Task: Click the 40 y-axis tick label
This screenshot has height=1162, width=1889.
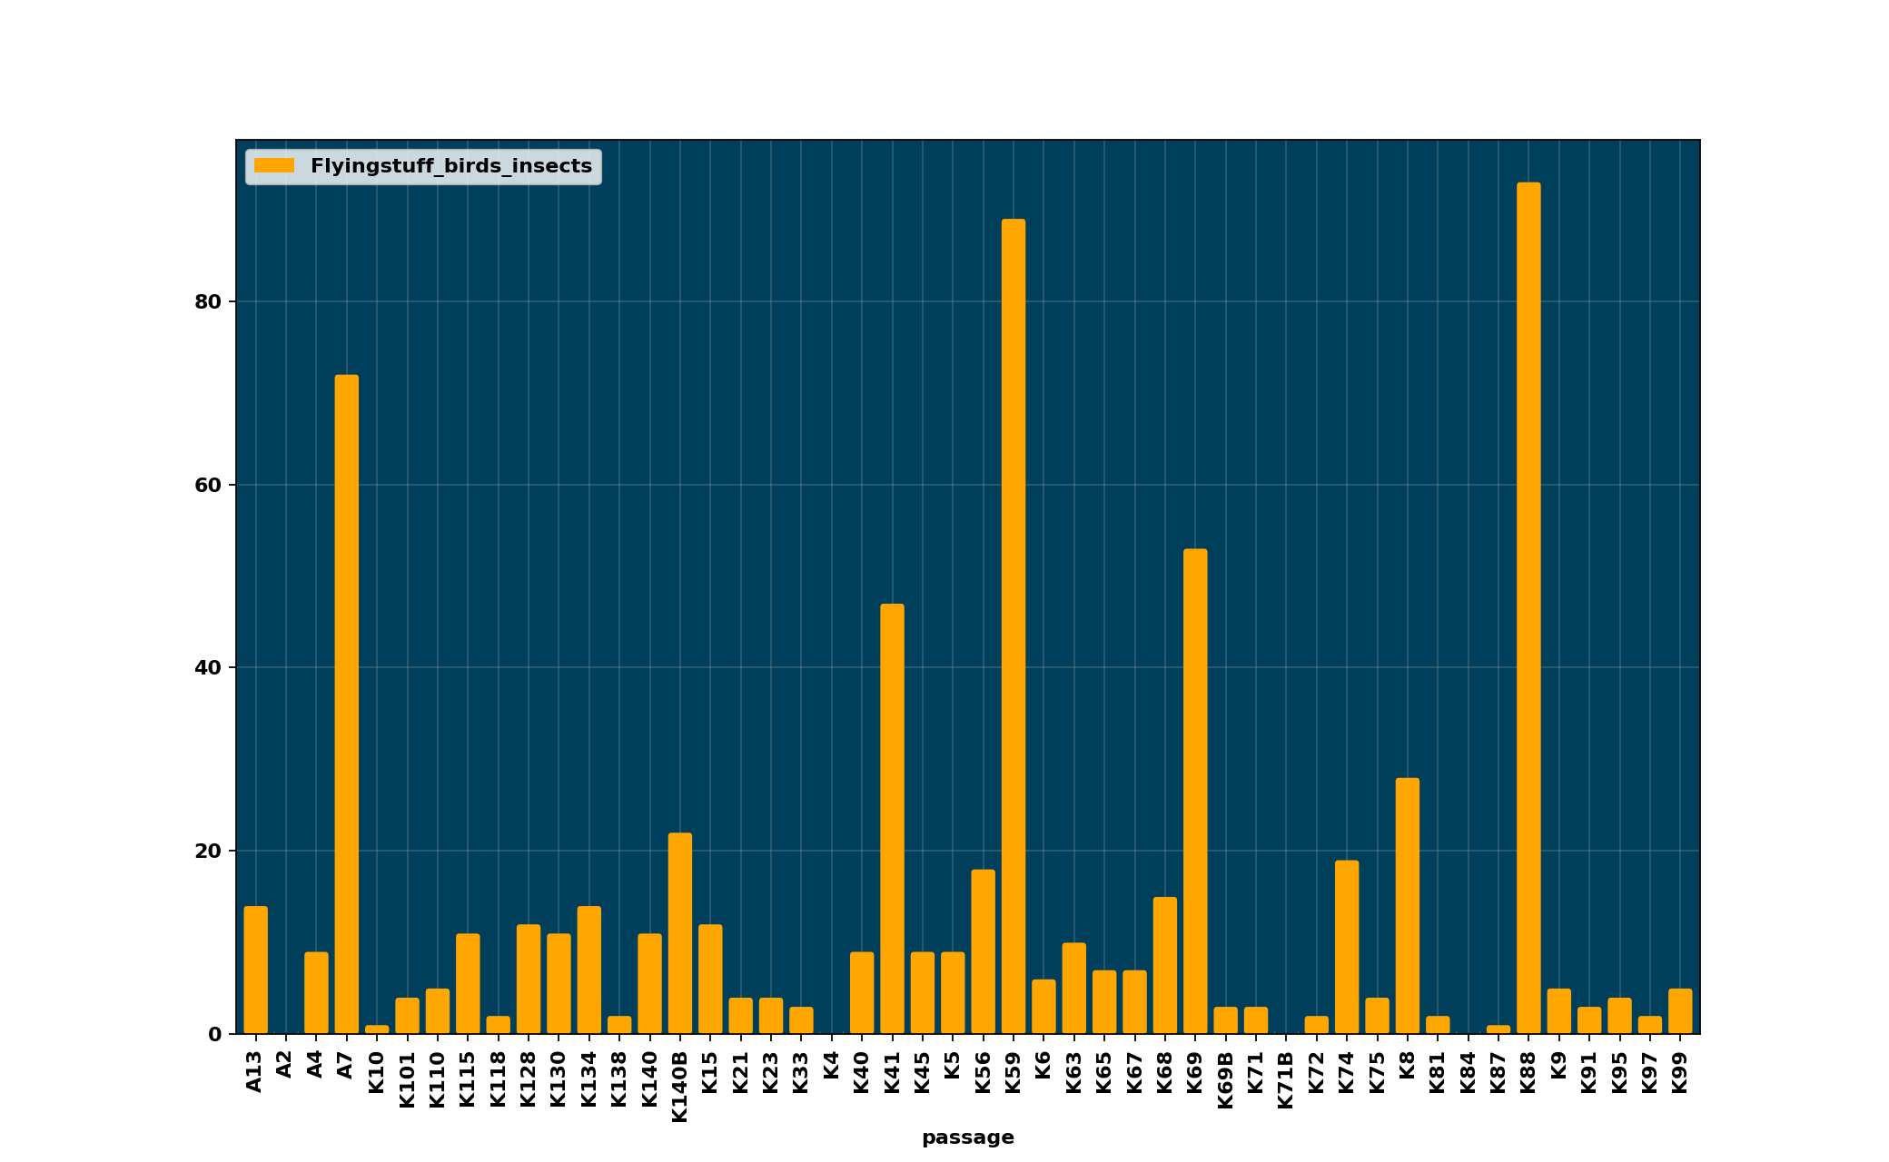Action: [208, 668]
